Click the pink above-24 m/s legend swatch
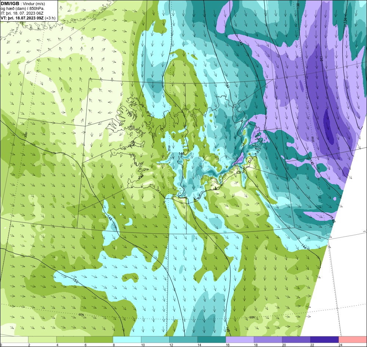Viewport: 367px width, 347px height. coord(353,340)
